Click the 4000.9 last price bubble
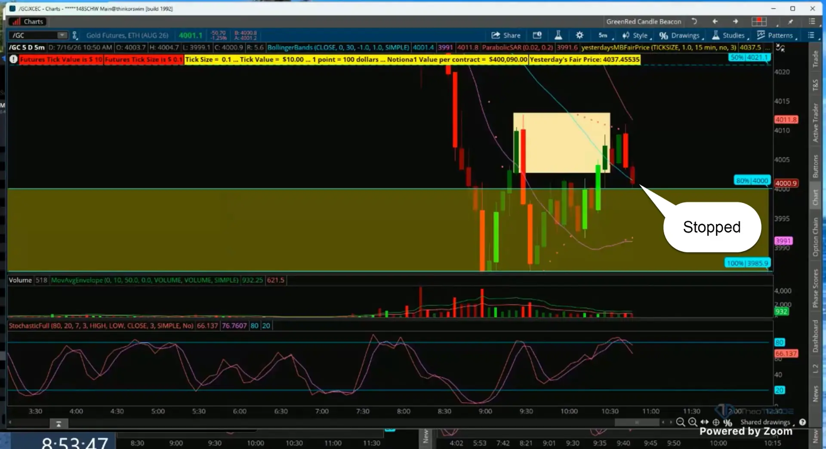Screen dimensions: 826x449 click(786, 183)
